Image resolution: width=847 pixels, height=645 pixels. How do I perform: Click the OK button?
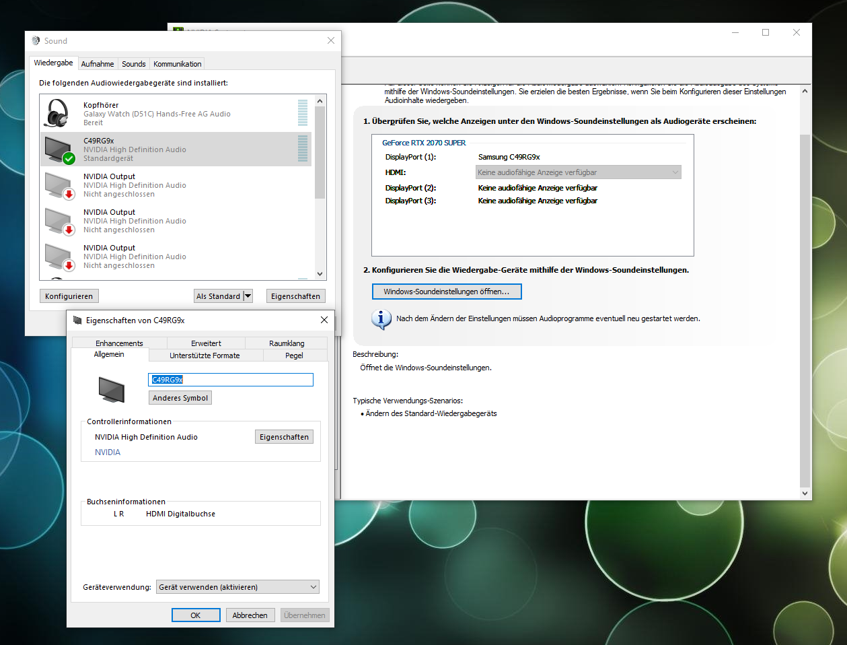[x=196, y=615]
